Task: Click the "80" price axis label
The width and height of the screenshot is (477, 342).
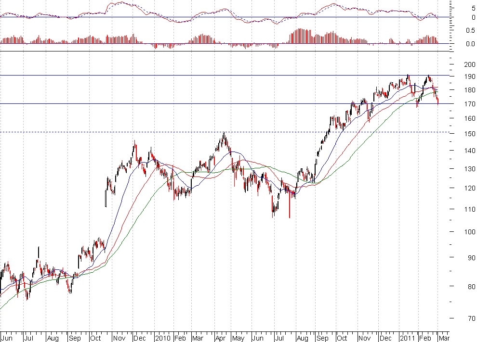Action: (x=472, y=286)
